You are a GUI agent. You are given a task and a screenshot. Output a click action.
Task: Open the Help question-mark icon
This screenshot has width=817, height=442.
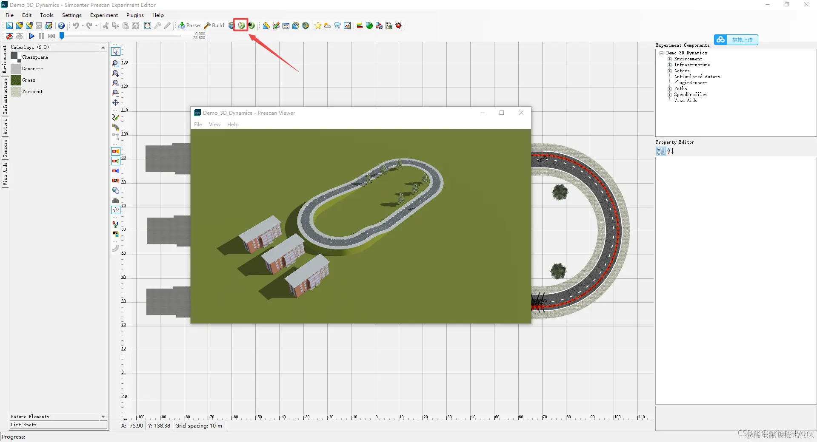61,25
